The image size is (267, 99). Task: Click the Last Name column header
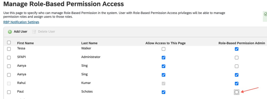pos(89,43)
